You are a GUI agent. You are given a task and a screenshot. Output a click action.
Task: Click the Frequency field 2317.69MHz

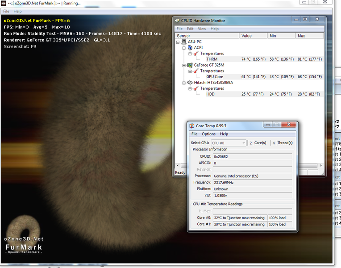click(253, 182)
